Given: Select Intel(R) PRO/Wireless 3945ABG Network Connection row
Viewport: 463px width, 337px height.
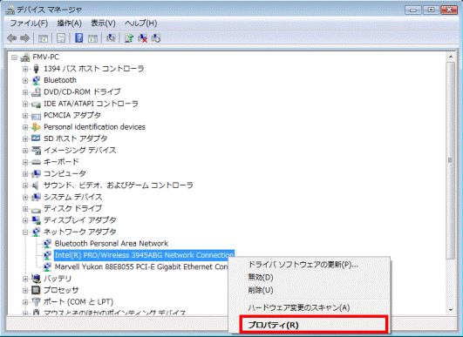Looking at the screenshot, I should tap(144, 255).
